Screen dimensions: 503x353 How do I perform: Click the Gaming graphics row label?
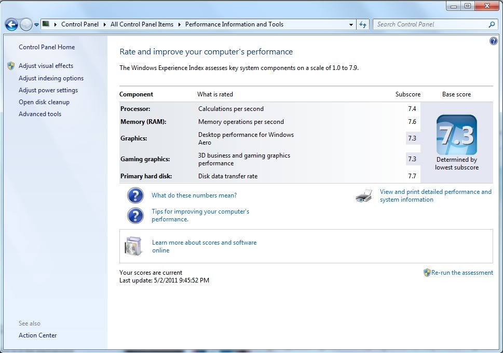click(145, 159)
